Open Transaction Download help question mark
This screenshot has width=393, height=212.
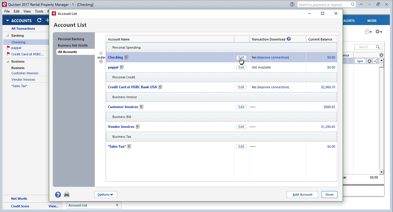click(x=289, y=39)
